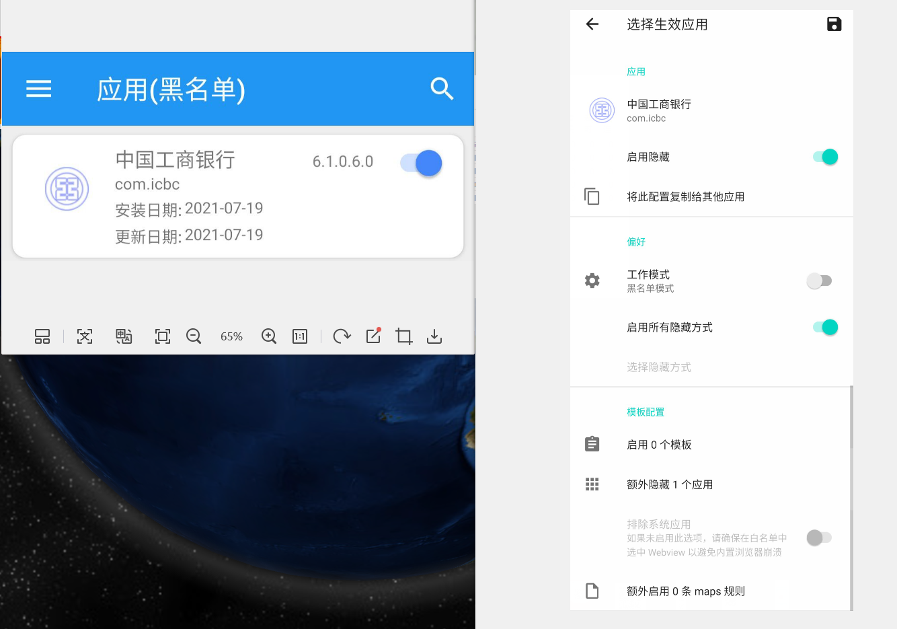This screenshot has width=897, height=629.
Task: Click the 安装日期: 2021-07-19 text
Action: click(189, 209)
